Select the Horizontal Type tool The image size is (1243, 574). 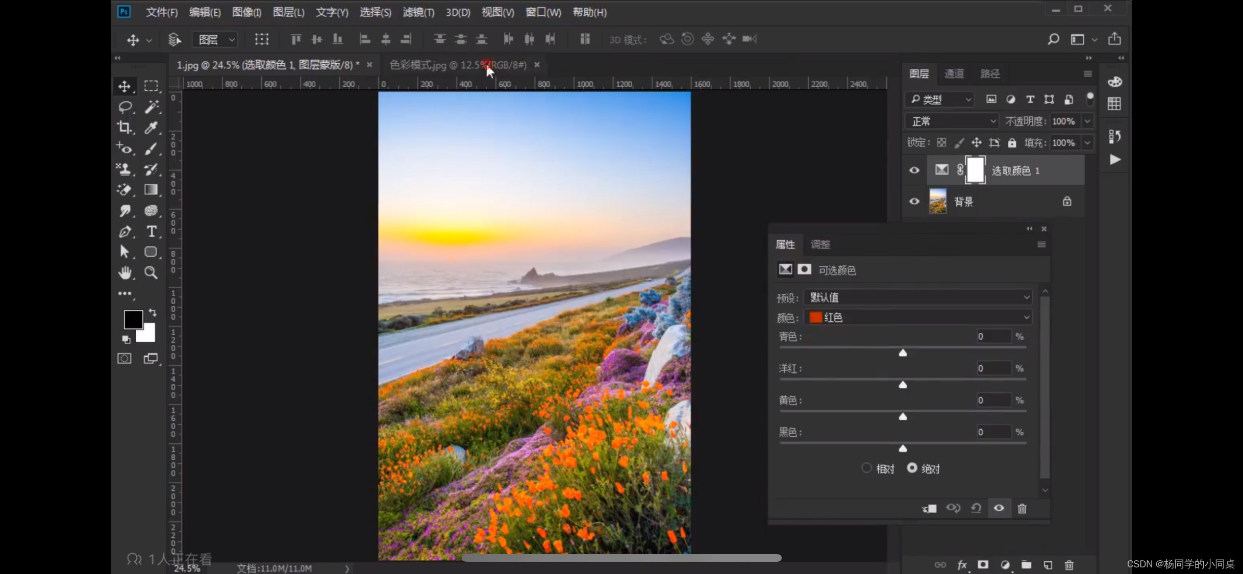pyautogui.click(x=151, y=232)
